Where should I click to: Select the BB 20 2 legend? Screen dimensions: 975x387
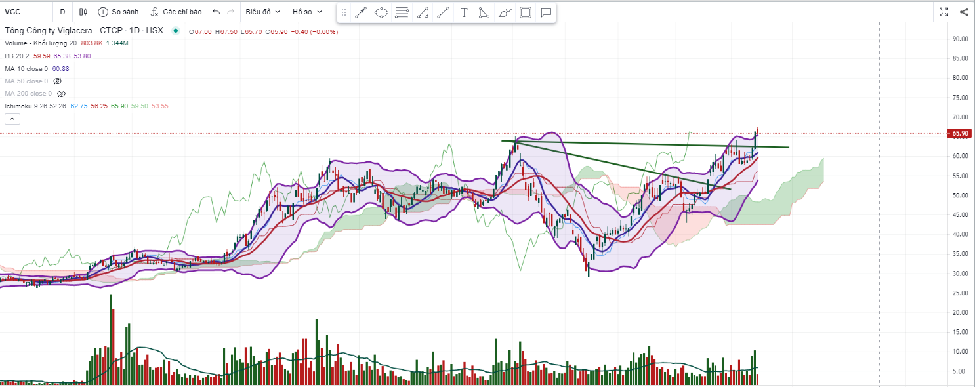coord(17,56)
